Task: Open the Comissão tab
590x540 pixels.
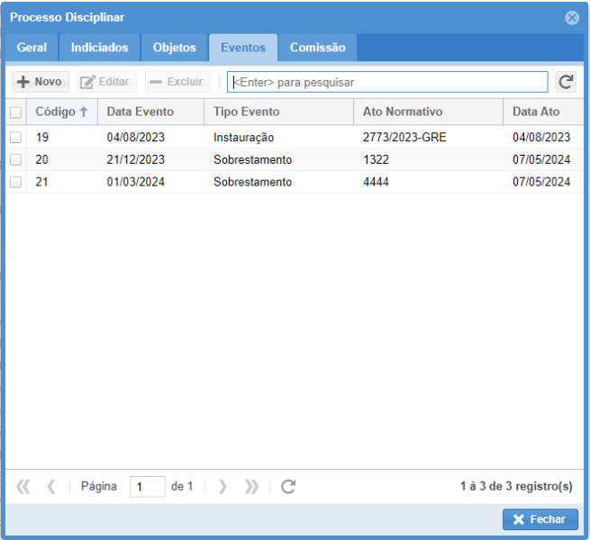Action: click(317, 48)
